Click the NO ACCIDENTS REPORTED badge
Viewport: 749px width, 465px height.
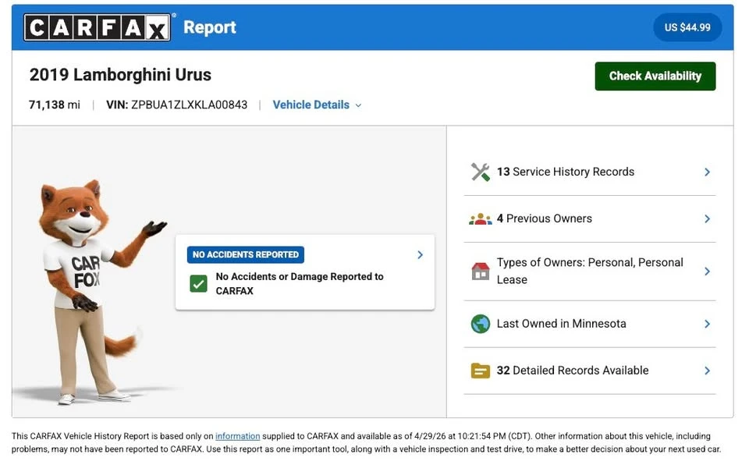tap(246, 254)
